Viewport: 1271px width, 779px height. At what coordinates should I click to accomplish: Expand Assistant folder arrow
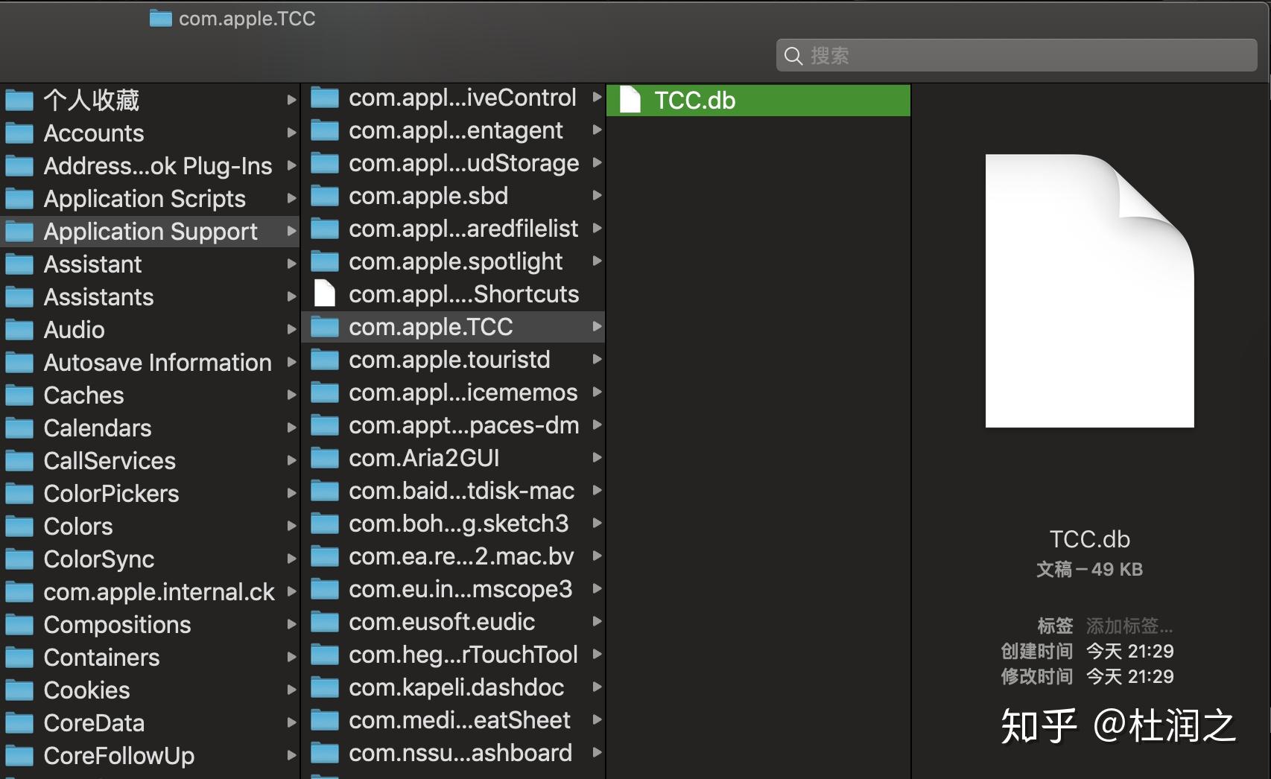click(x=291, y=264)
